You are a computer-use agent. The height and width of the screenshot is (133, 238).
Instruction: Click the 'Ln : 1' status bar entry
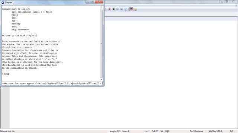147,131
